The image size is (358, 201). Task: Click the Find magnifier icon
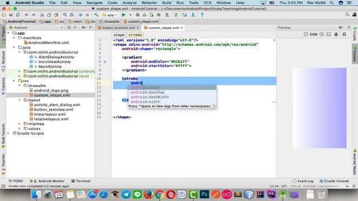pyautogui.click(x=65, y=15)
